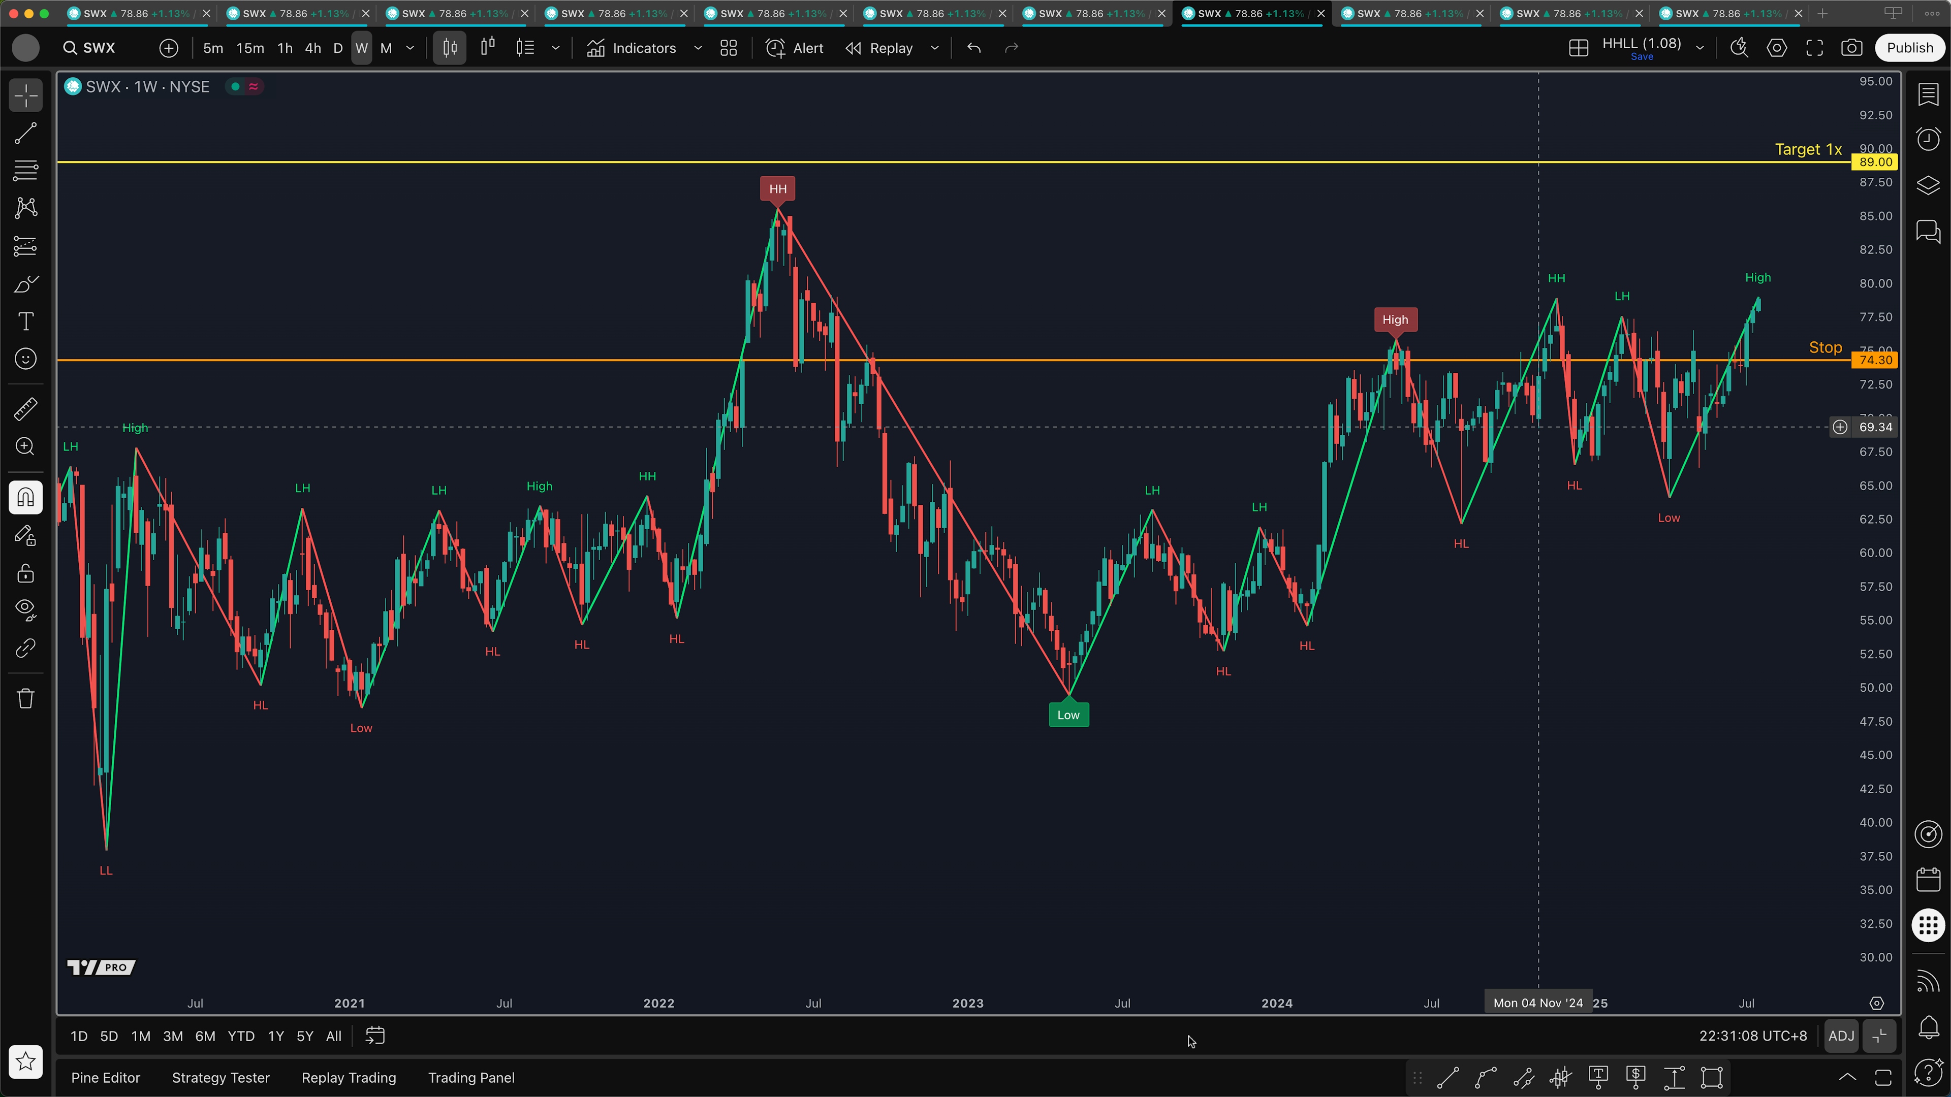Enter fullscreen mode
Image resolution: width=1951 pixels, height=1097 pixels.
pos(1815,48)
